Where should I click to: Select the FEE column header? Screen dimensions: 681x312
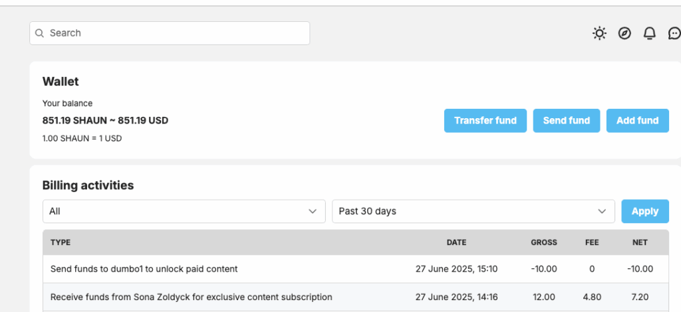pyautogui.click(x=592, y=243)
